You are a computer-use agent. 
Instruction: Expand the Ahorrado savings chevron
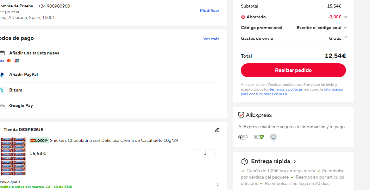[x=345, y=17]
